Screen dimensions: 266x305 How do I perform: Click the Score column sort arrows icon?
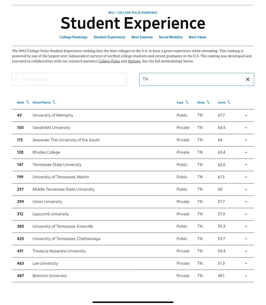(229, 102)
